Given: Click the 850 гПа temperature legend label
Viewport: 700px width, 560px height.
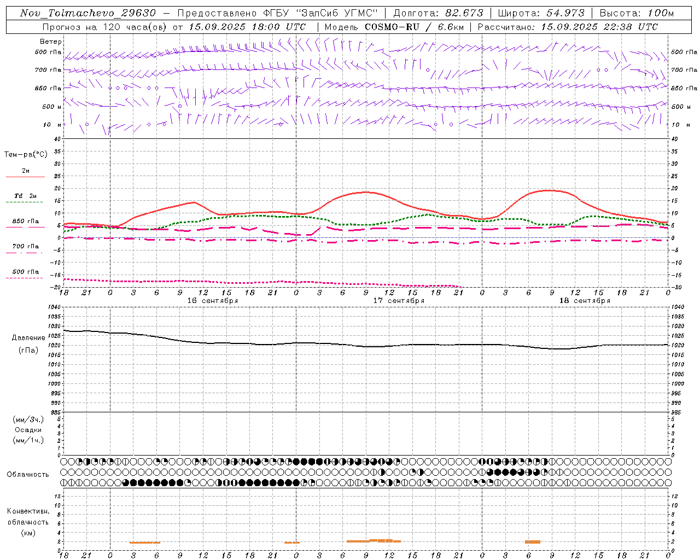Looking at the screenshot, I should pos(26,221).
